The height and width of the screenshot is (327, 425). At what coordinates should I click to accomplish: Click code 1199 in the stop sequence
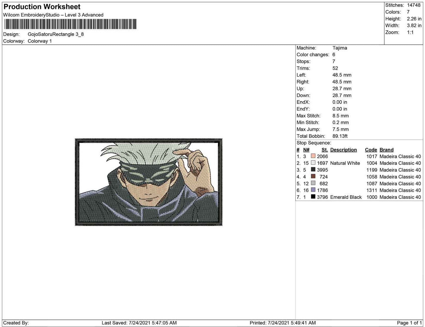372,170
